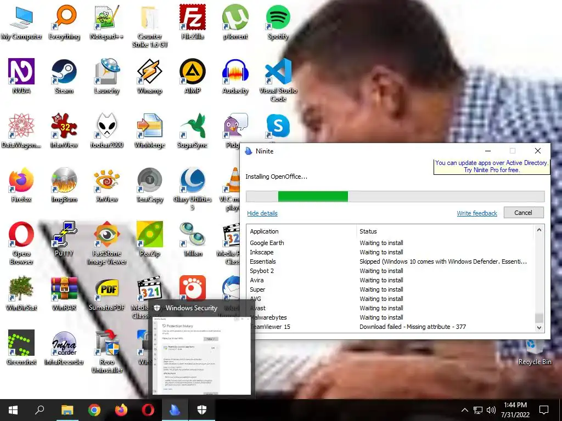This screenshot has width=562, height=421.
Task: Click the Steam desktop icon
Action: [x=64, y=76]
